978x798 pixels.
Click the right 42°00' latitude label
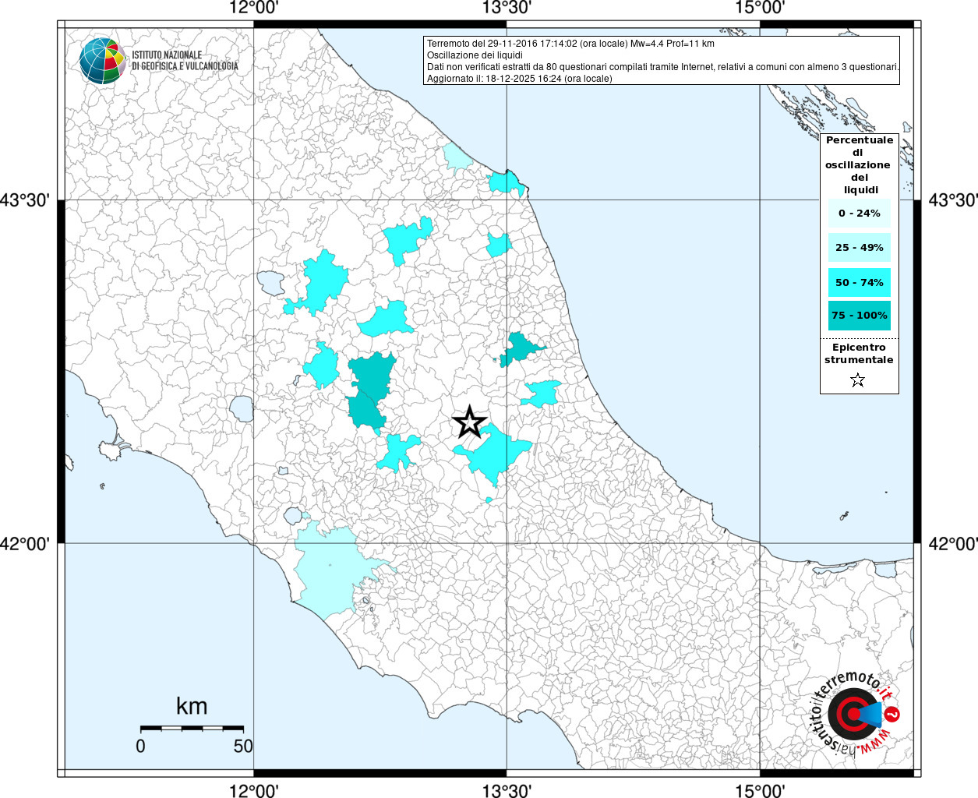[952, 543]
